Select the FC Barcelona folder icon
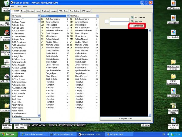The height and width of the screenshot is (137, 182). click(x=7, y=91)
